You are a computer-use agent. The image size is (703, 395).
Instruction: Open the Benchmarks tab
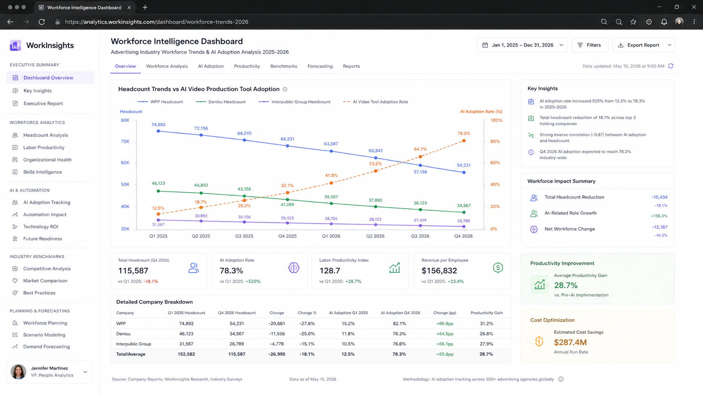tap(284, 66)
